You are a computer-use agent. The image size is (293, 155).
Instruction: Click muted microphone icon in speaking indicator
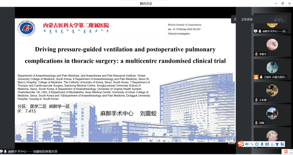[235, 19]
